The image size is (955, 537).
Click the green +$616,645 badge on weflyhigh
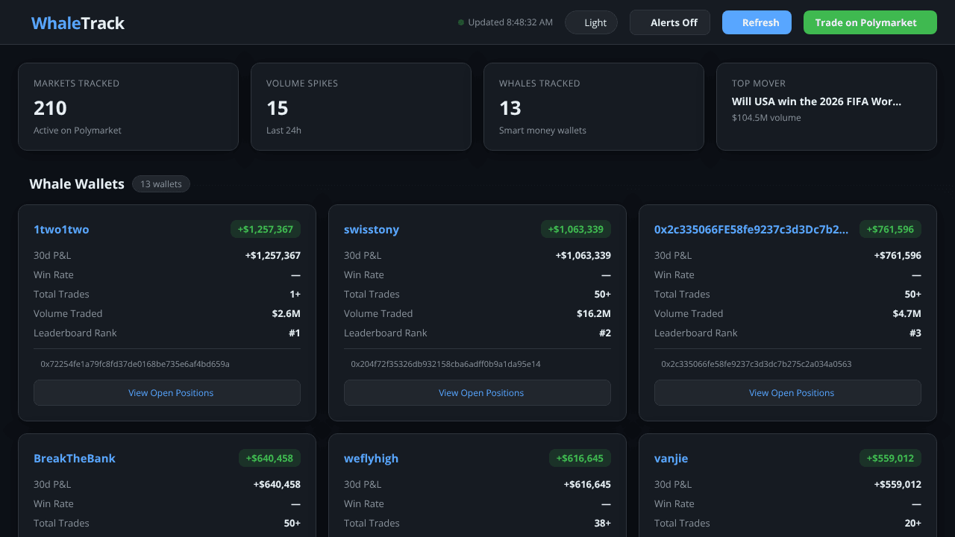click(580, 458)
